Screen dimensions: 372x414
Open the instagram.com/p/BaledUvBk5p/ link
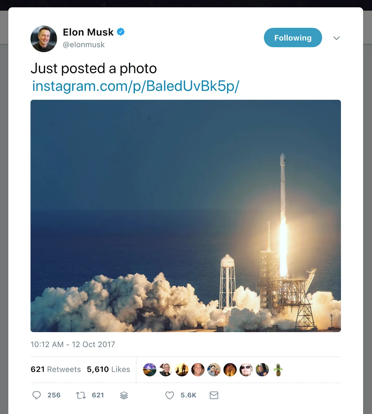tap(136, 86)
